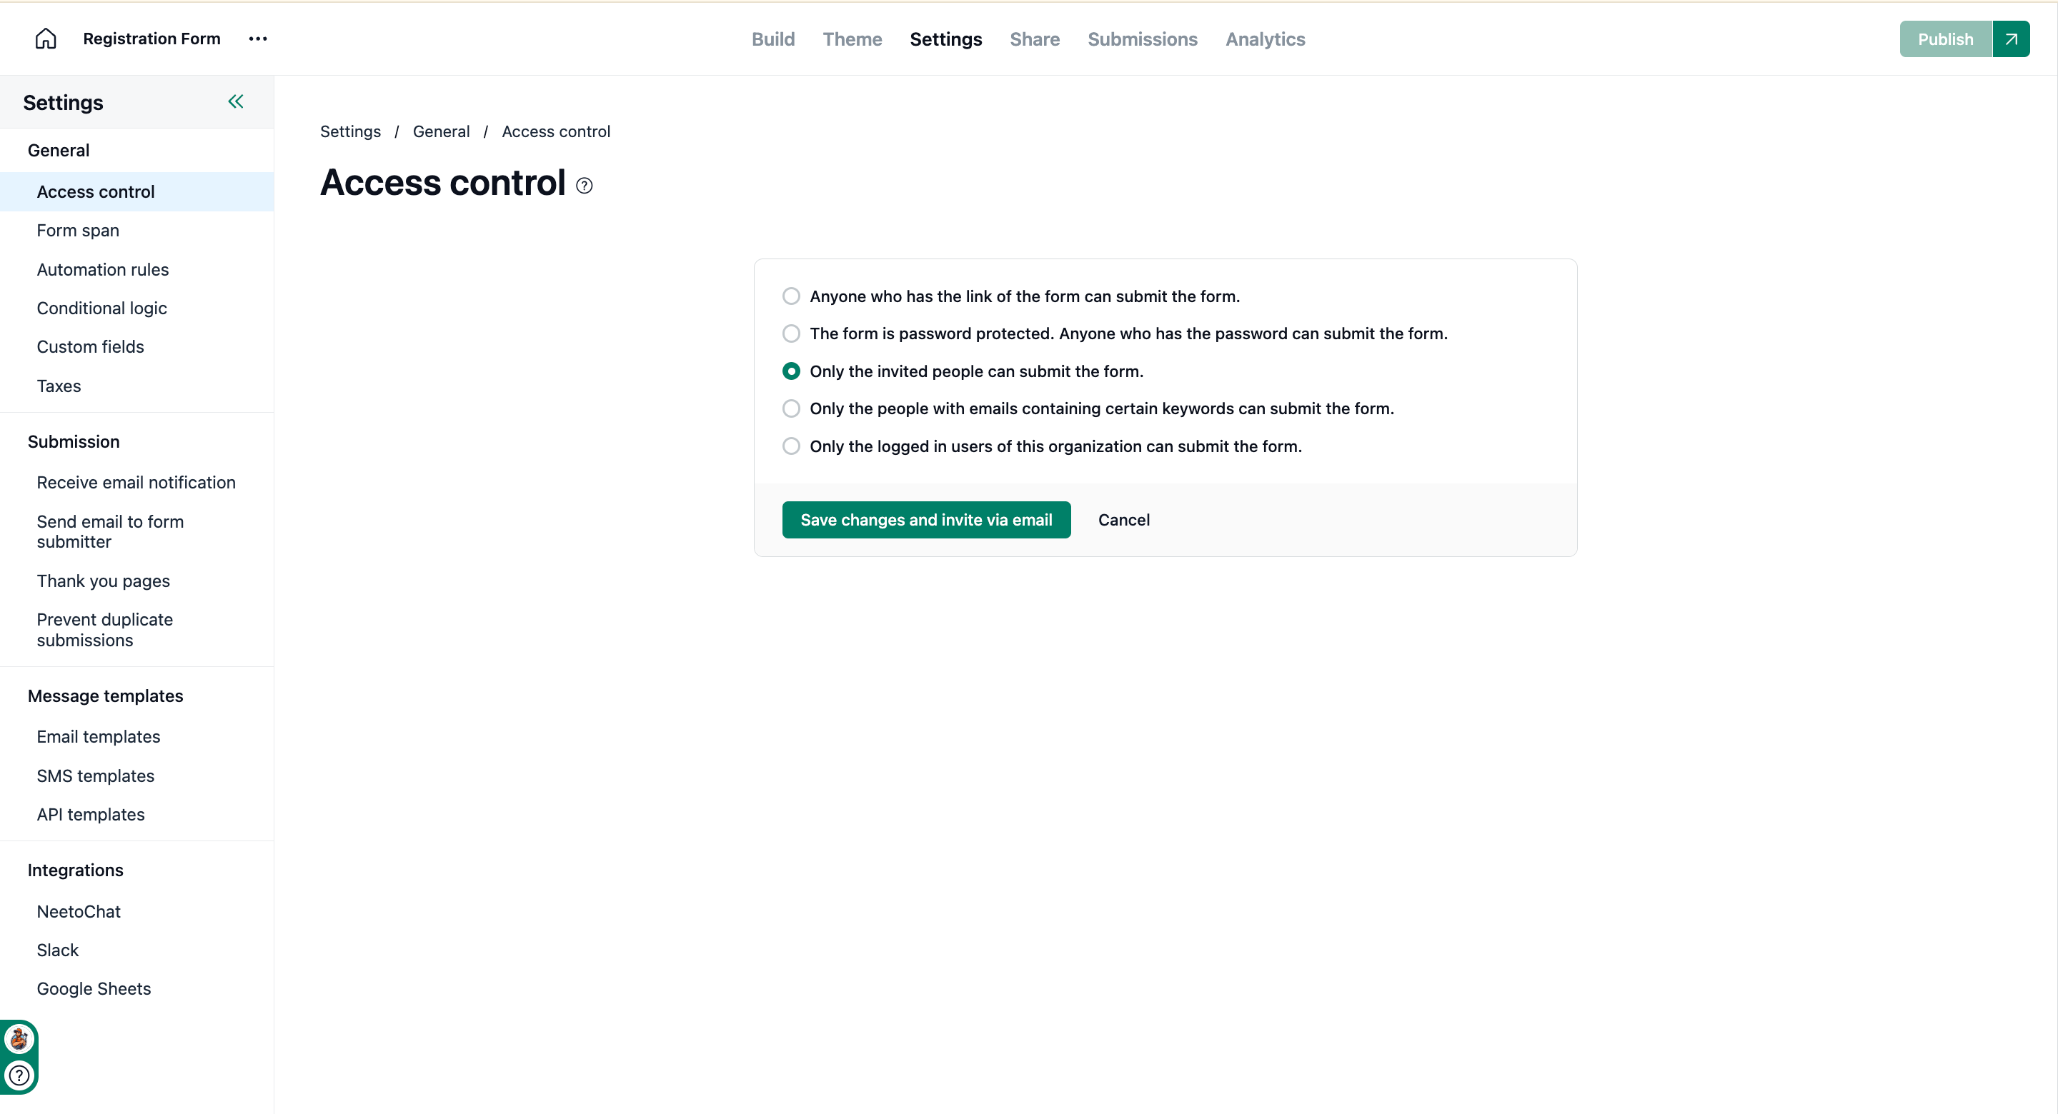Go to General in the breadcrumb
Image resolution: width=2058 pixels, height=1114 pixels.
coord(441,132)
